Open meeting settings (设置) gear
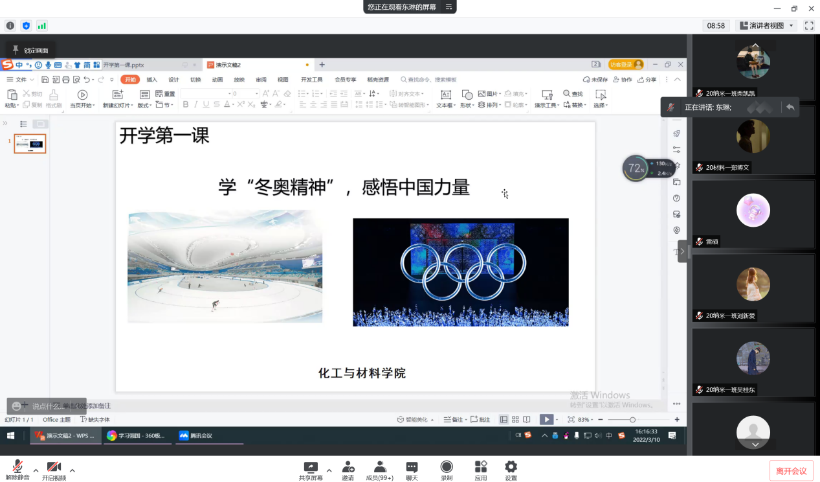 511,470
